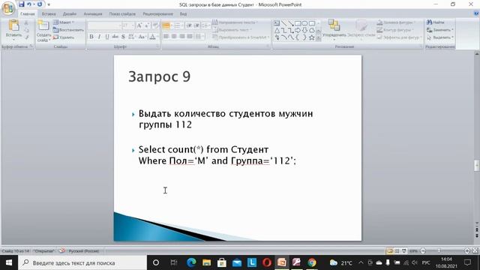
Task: Align text left
Action: (166, 37)
